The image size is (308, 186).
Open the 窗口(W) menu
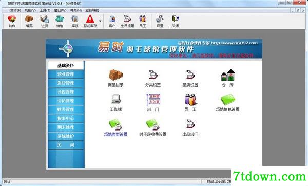pos(60,10)
